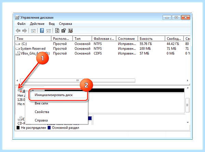
Task: Sort by the Состояние column header
Action: 127,39
